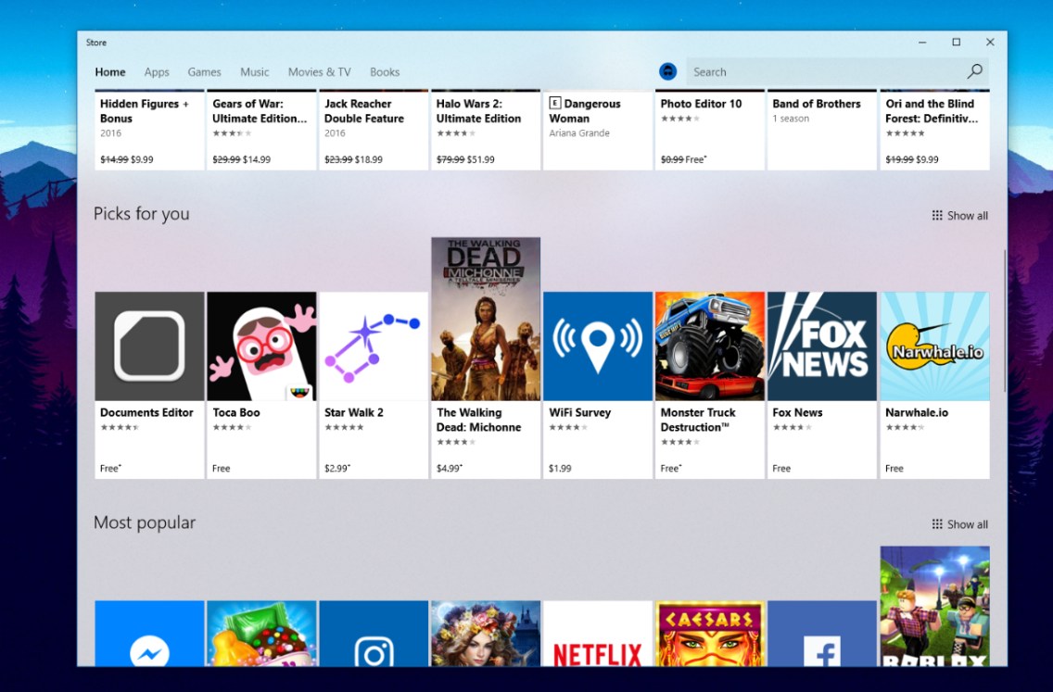The image size is (1053, 692).
Task: Open the Movies & TV section
Action: pos(319,71)
